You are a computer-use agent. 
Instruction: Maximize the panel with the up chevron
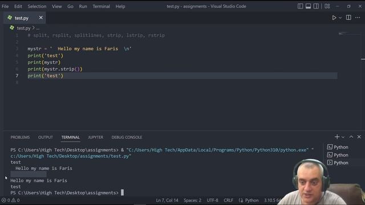pos(351,137)
